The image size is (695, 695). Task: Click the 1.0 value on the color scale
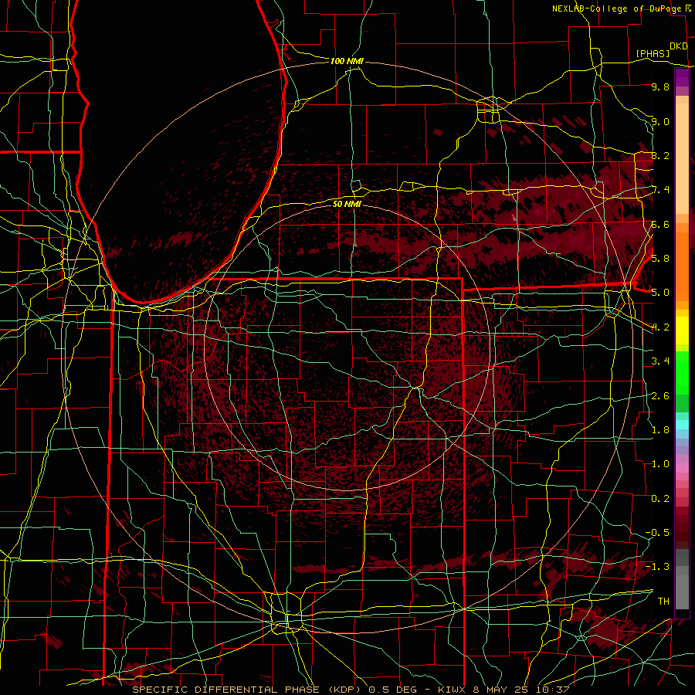(660, 464)
